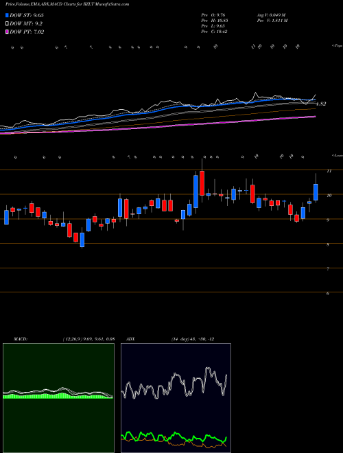
Task: Click the white ADX line in ADX panel
Action: pyautogui.click(x=174, y=384)
